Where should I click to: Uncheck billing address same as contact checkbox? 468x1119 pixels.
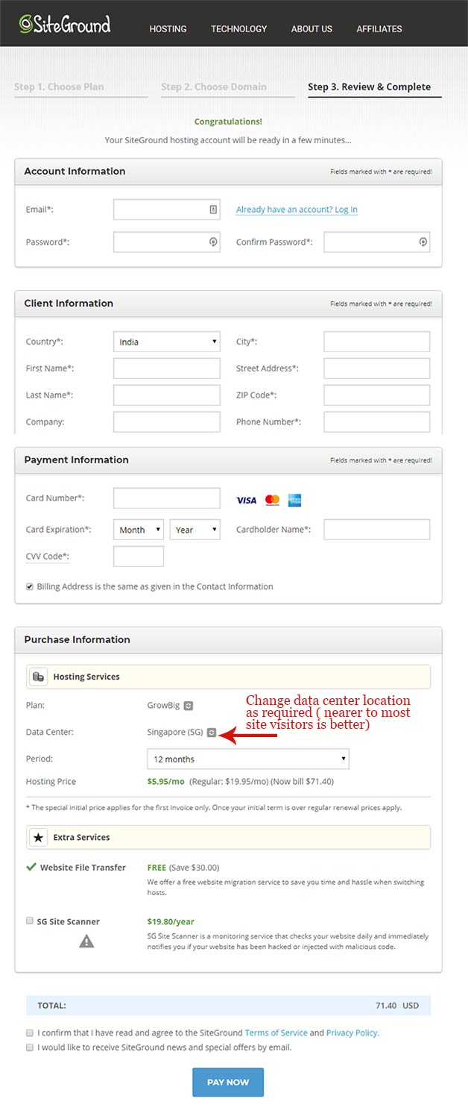[x=30, y=586]
